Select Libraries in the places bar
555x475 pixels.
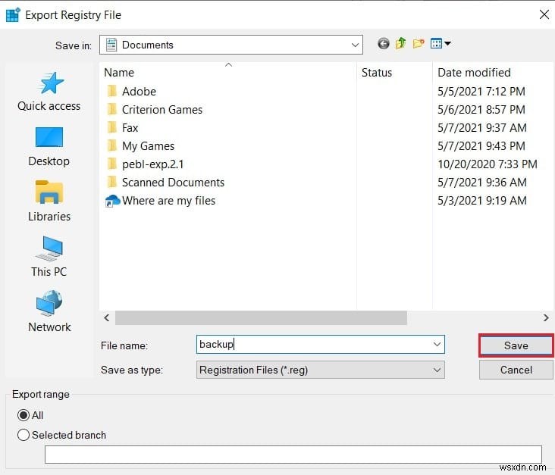(49, 202)
